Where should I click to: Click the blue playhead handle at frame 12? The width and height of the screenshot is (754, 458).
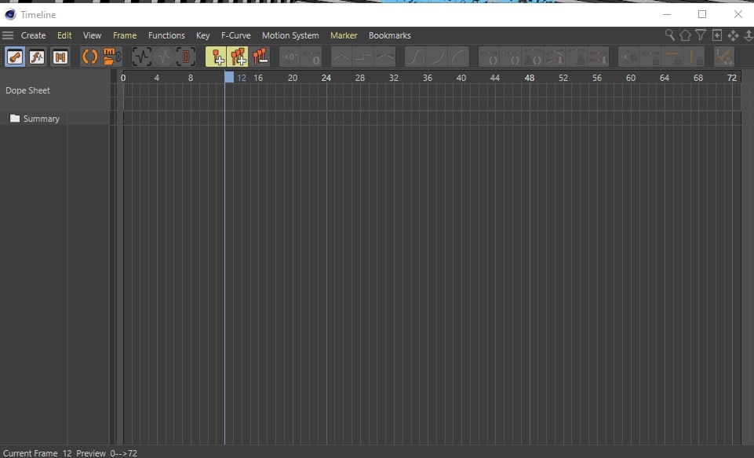(x=229, y=77)
